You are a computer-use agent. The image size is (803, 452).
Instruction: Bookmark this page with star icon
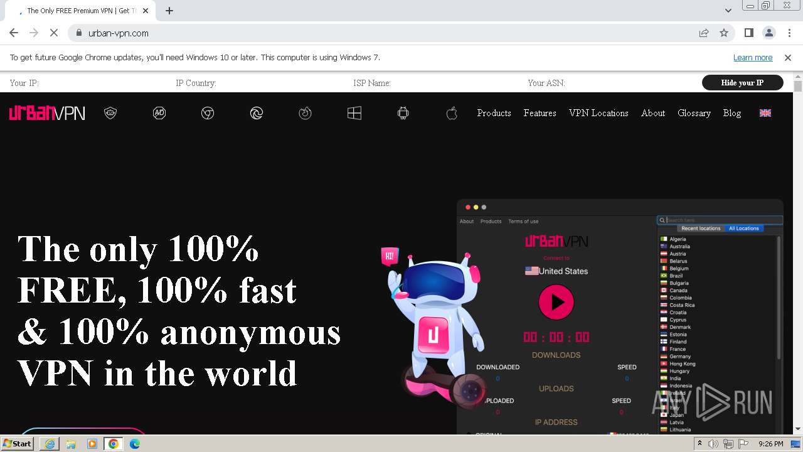point(724,33)
